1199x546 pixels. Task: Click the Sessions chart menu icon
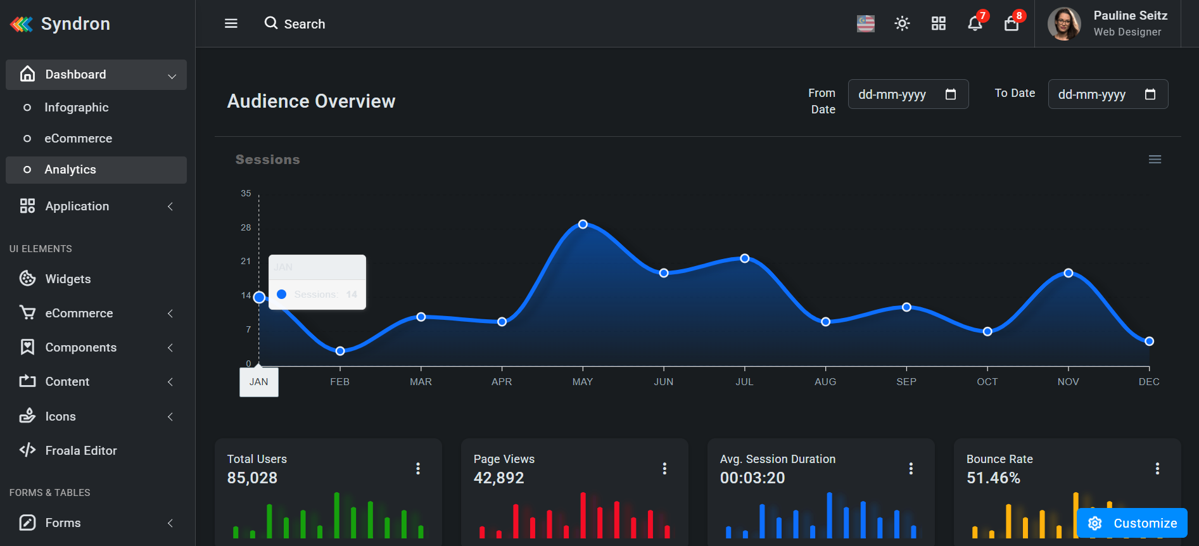coord(1155,160)
